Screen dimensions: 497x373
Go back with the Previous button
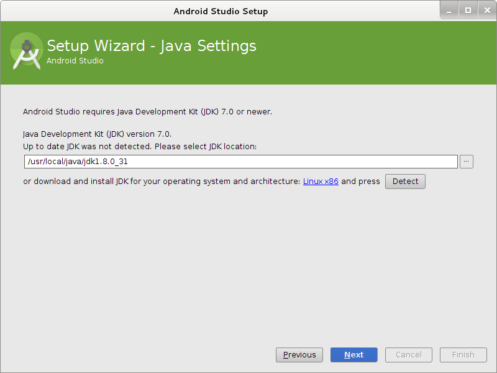[299, 354]
